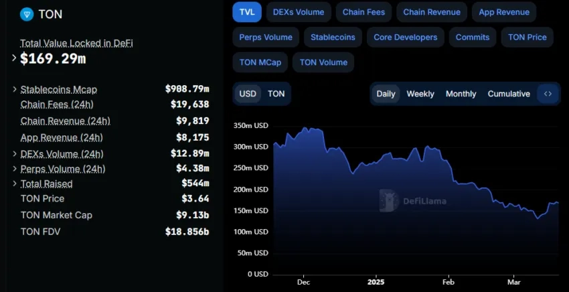Switch chart grouping to Weekly
Screen dimensions: 569x292
pos(420,94)
